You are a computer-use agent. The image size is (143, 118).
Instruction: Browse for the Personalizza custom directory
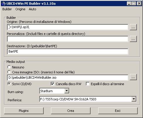pyautogui.click(x=133, y=39)
